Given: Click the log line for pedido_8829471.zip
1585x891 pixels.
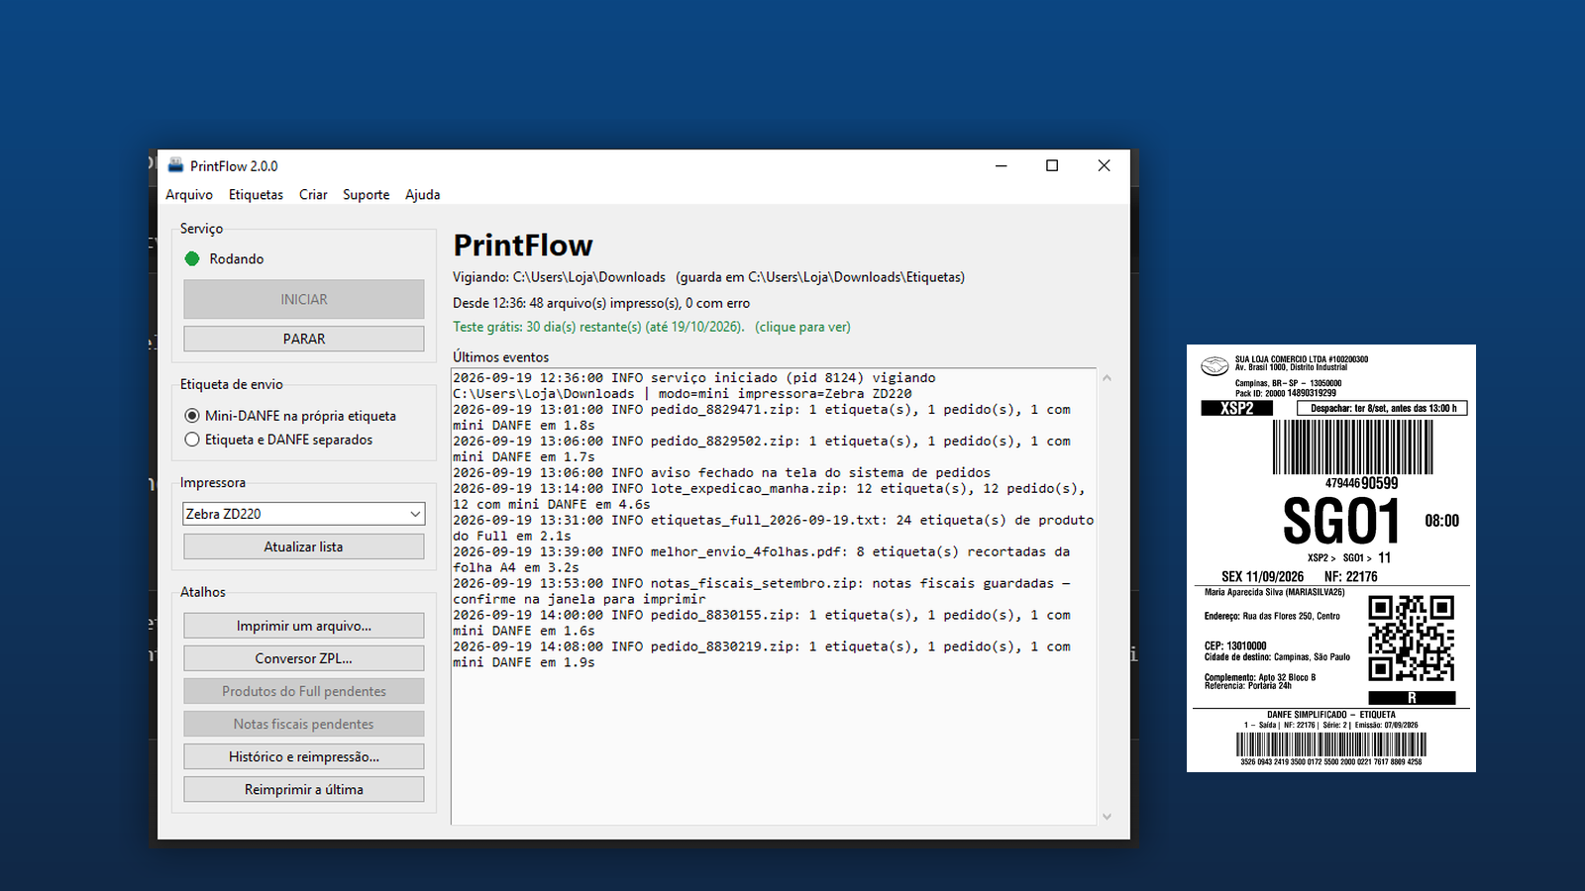Looking at the screenshot, I should 762,418.
